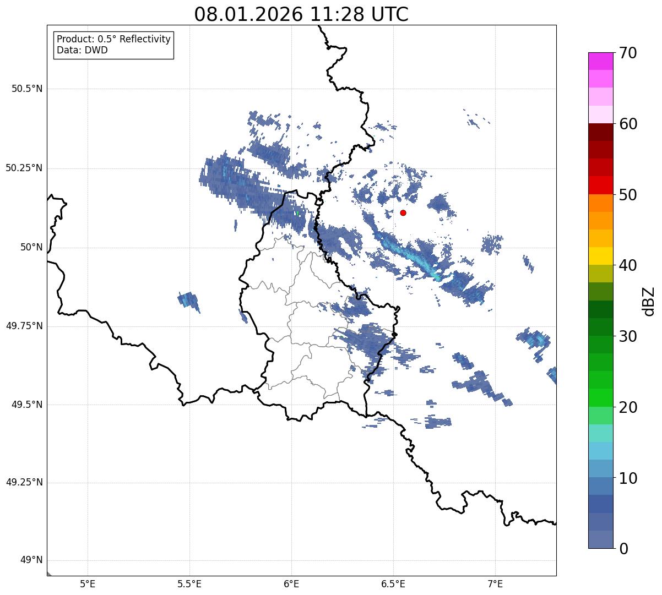Image resolution: width=662 pixels, height=595 pixels.
Task: Click the 50.5°N latitude label
Action: (28, 89)
